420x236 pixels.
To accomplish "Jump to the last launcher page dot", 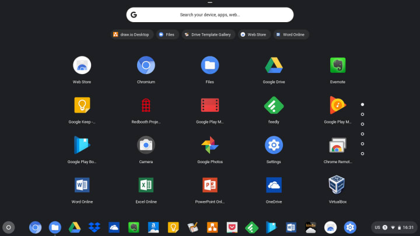I will click(x=362, y=154).
